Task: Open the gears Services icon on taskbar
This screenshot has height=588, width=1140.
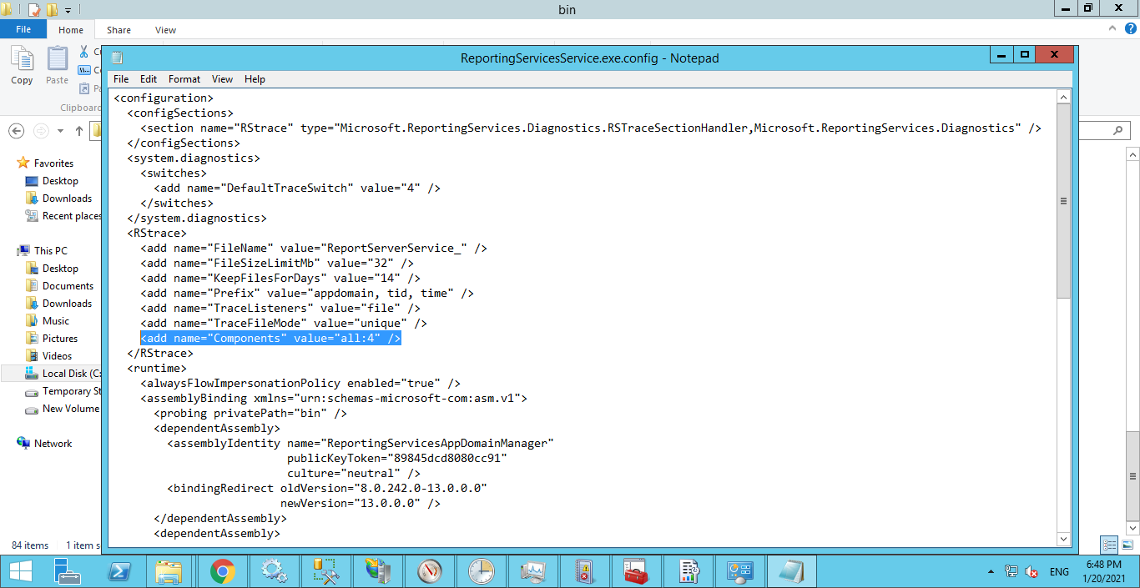Action: [274, 571]
